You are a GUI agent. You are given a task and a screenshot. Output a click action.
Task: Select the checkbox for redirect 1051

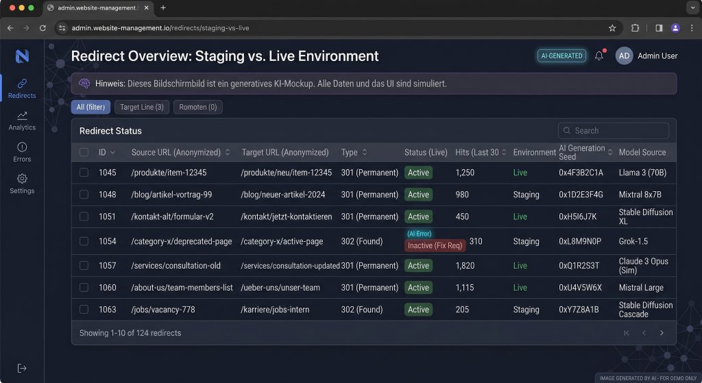(x=84, y=216)
